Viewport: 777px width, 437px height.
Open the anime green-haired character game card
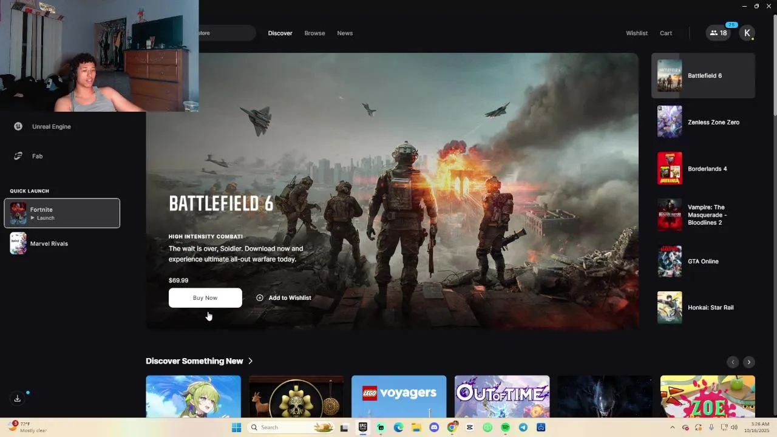[193, 396]
